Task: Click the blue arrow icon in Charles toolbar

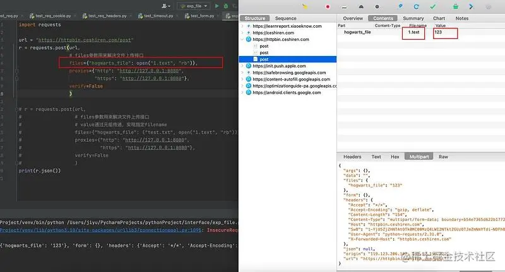Action: [x=471, y=6]
